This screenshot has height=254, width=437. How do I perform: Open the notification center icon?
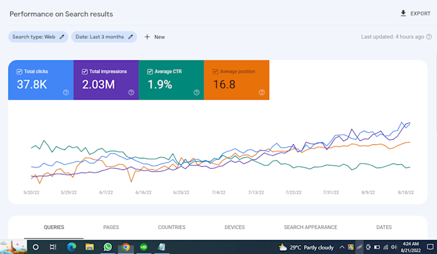point(430,247)
